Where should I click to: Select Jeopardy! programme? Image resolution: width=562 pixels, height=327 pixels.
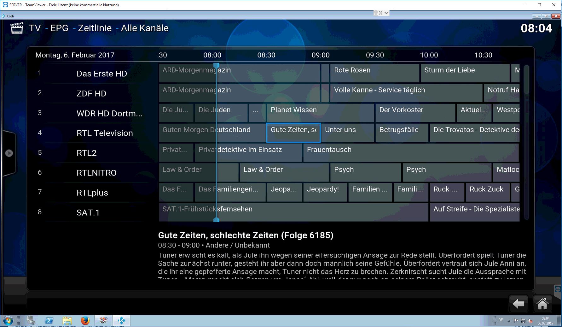(325, 192)
